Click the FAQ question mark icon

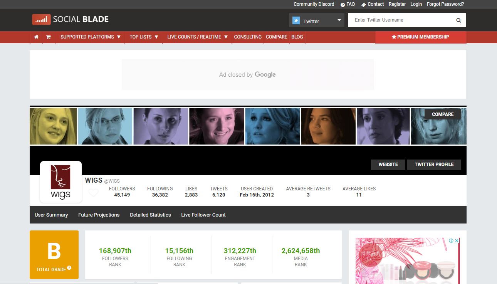(x=343, y=5)
